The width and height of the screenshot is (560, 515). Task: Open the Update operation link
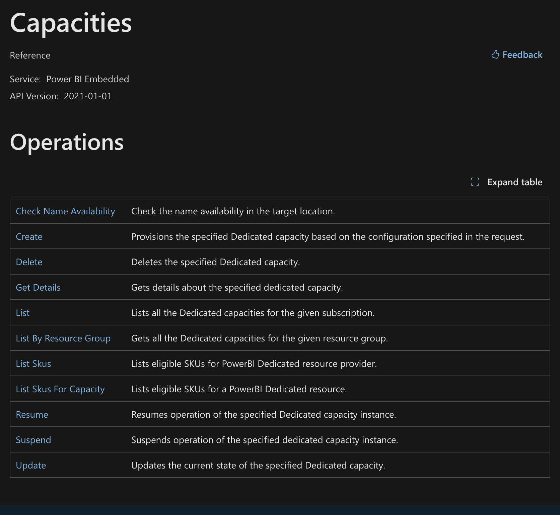coord(31,465)
